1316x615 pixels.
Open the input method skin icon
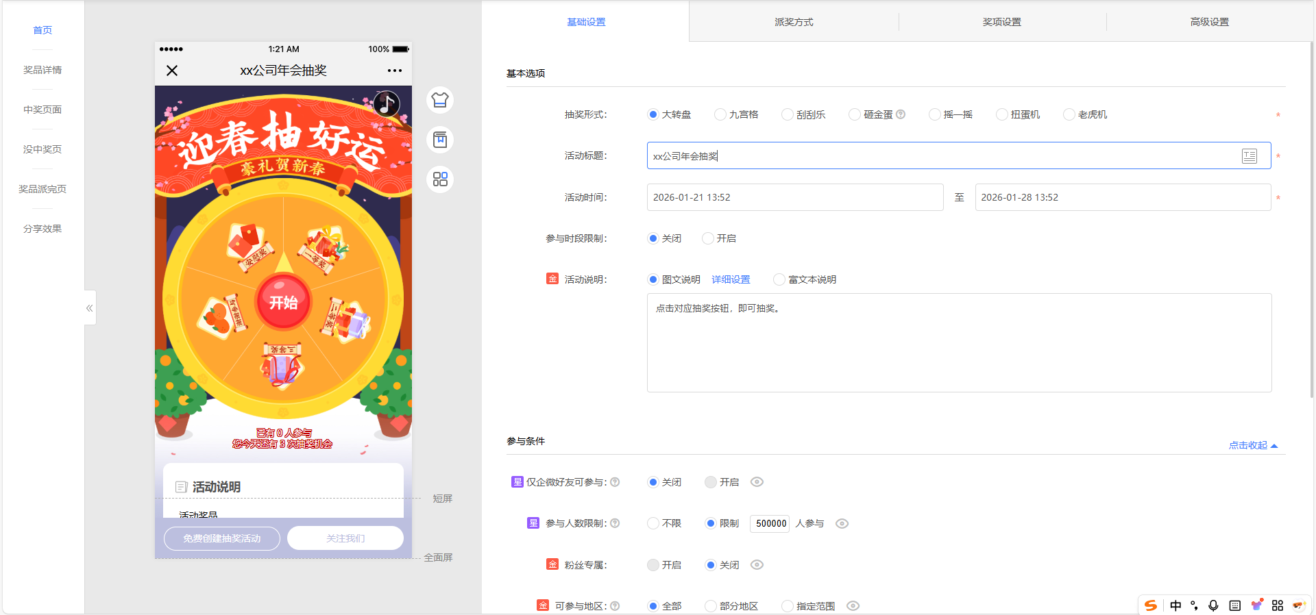click(1256, 605)
